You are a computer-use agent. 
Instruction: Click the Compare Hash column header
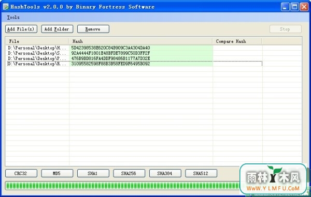pyautogui.click(x=237, y=41)
